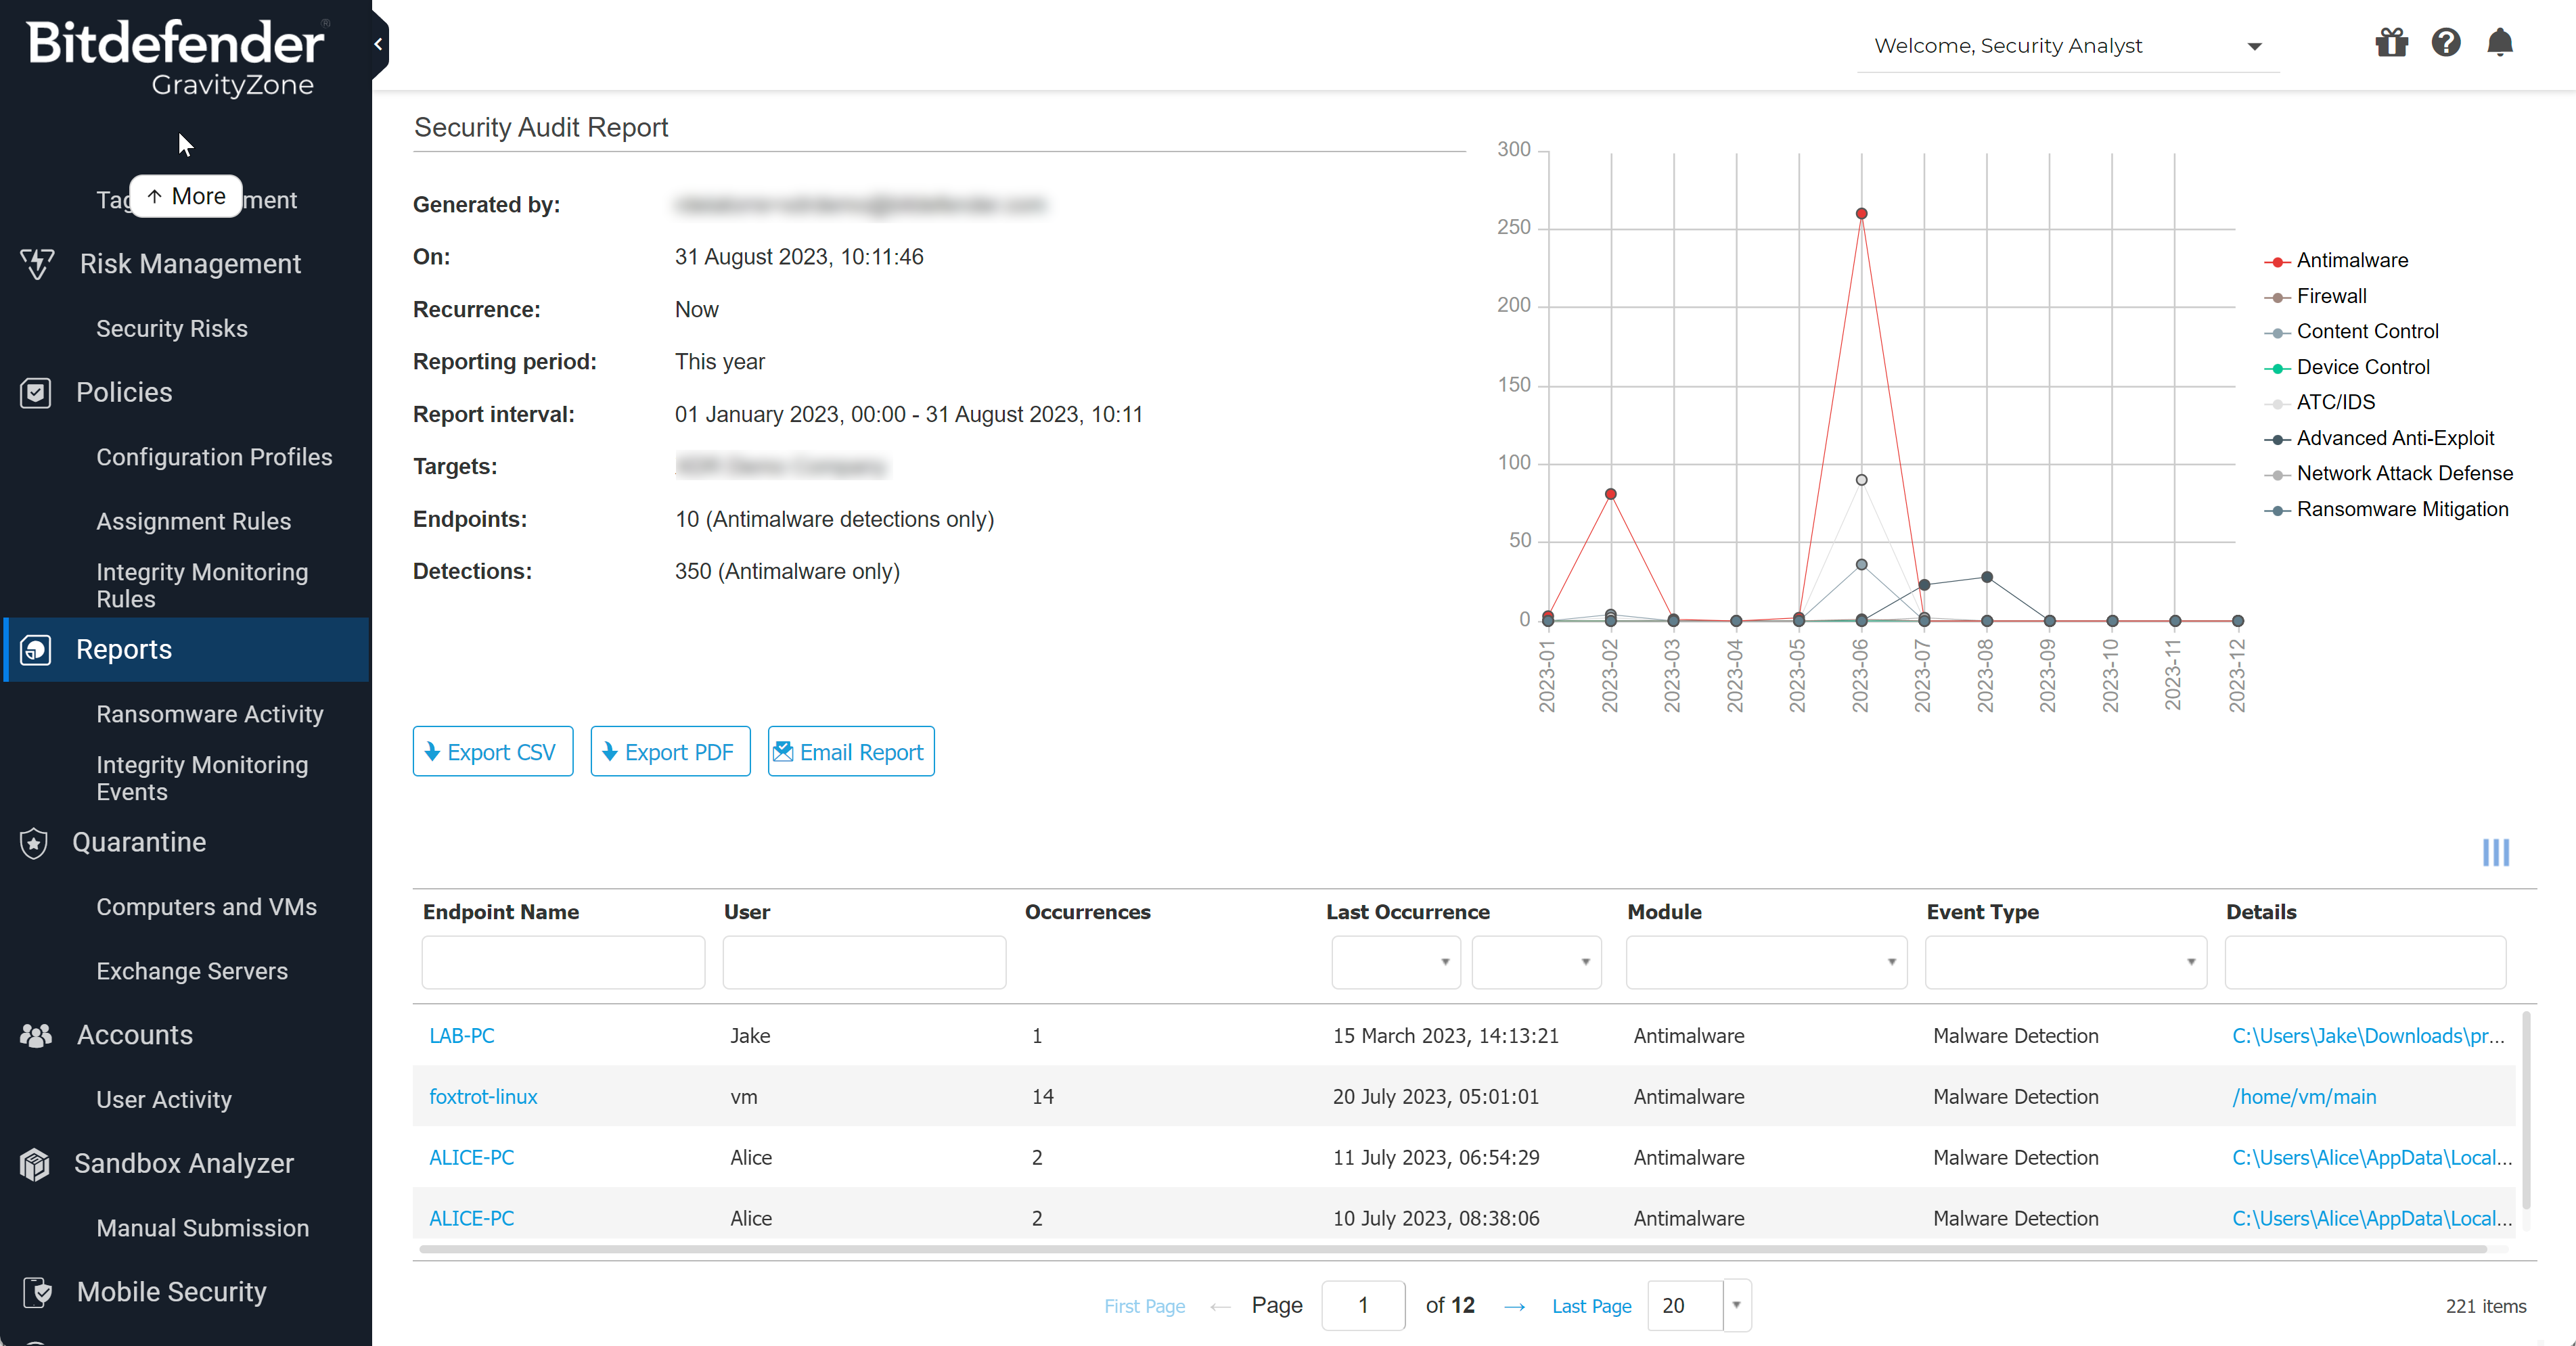The height and width of the screenshot is (1346, 2576).
Task: Open Manual Submission in sidebar
Action: (203, 1228)
